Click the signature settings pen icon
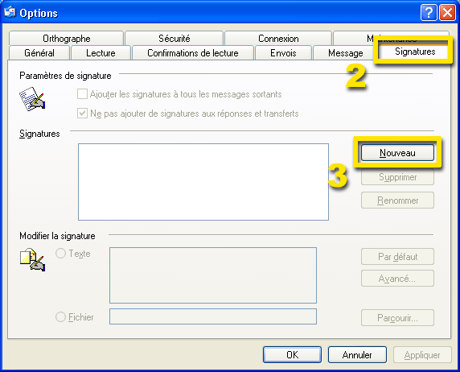The width and height of the screenshot is (460, 372). [32, 99]
